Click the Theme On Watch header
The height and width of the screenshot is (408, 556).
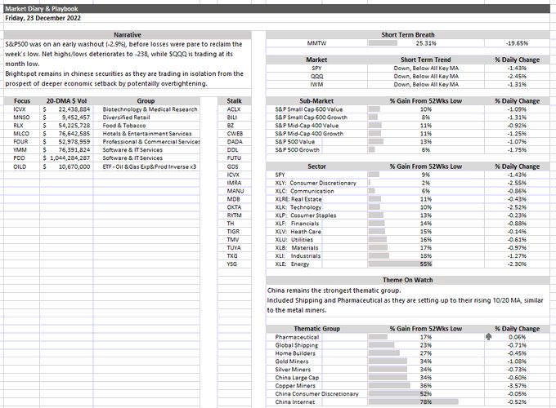pos(410,280)
